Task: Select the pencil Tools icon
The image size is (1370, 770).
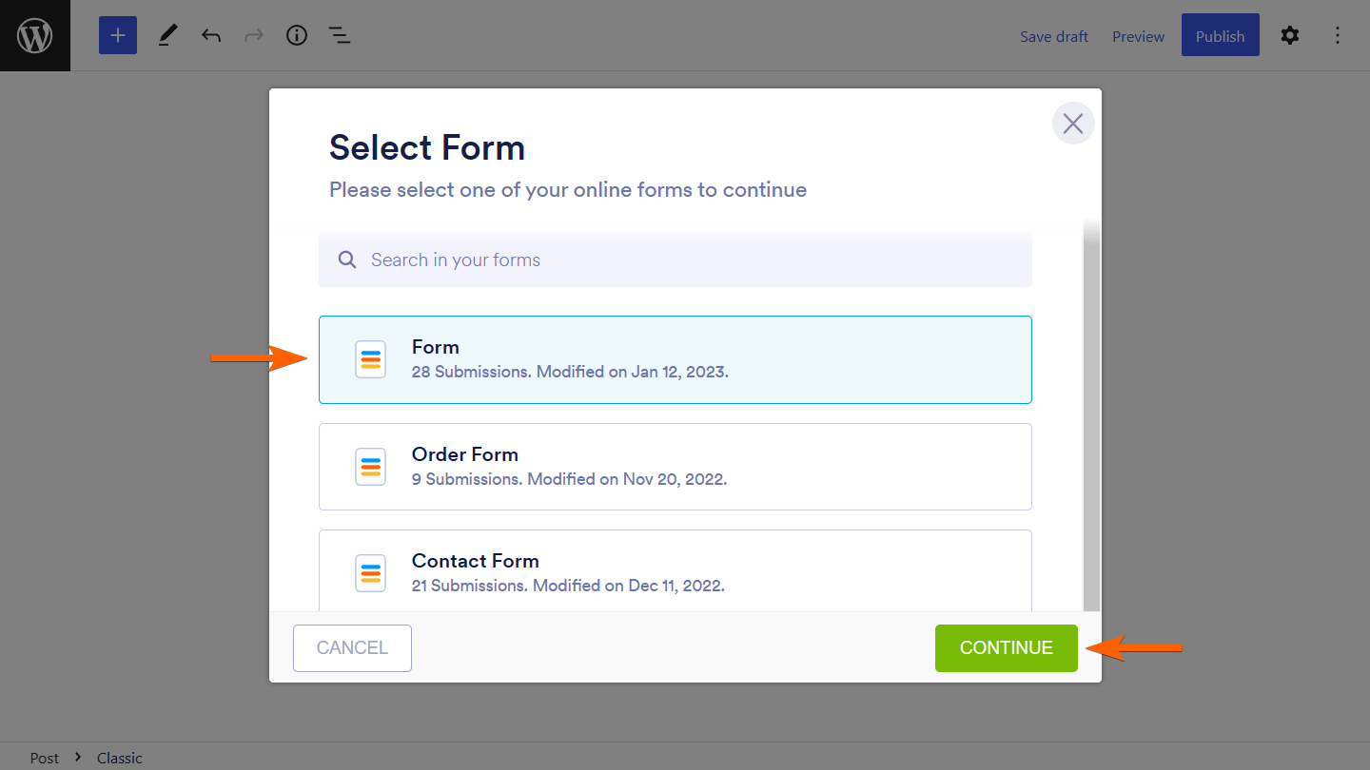Action: click(167, 36)
